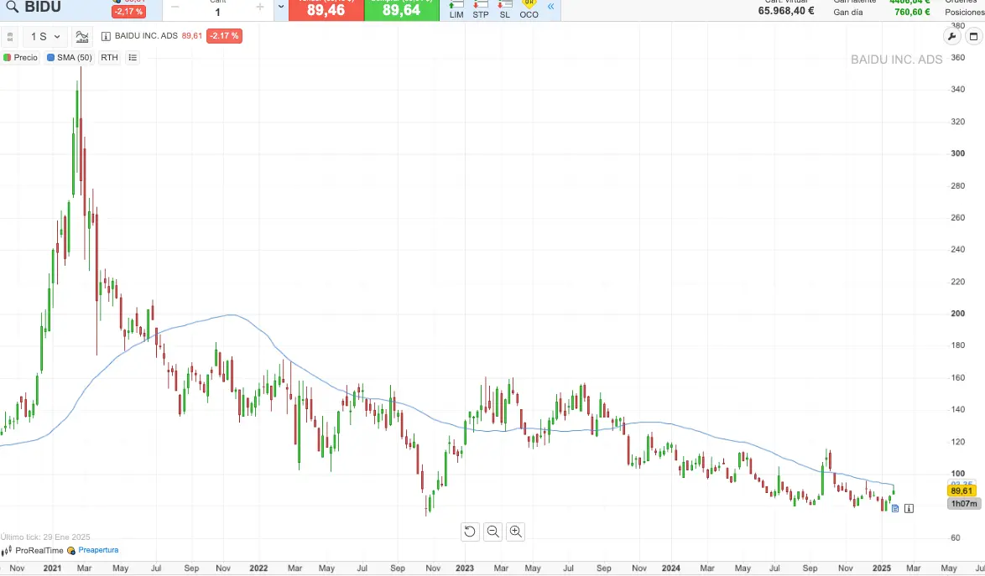
Task: Toggle the SMA (50) indicator label
Action: pos(70,58)
